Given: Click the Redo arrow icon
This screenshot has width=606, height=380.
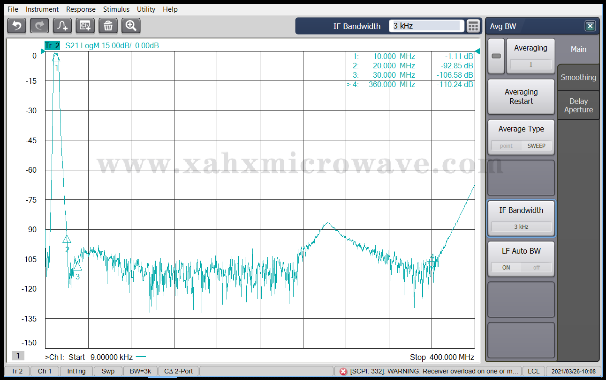Looking at the screenshot, I should point(39,25).
